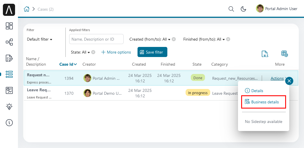Expand the Default filter dropdown
304x148 pixels.
[x=40, y=39]
